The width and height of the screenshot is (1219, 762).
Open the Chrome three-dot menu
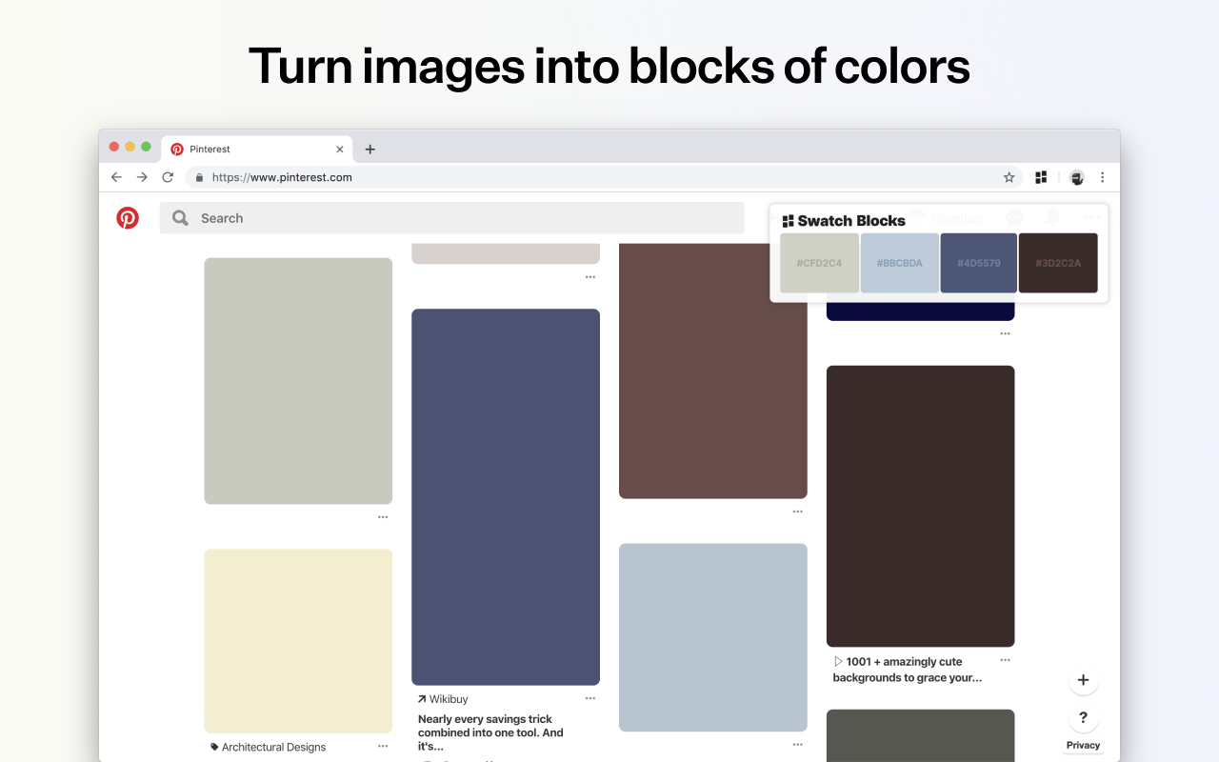pos(1103,177)
